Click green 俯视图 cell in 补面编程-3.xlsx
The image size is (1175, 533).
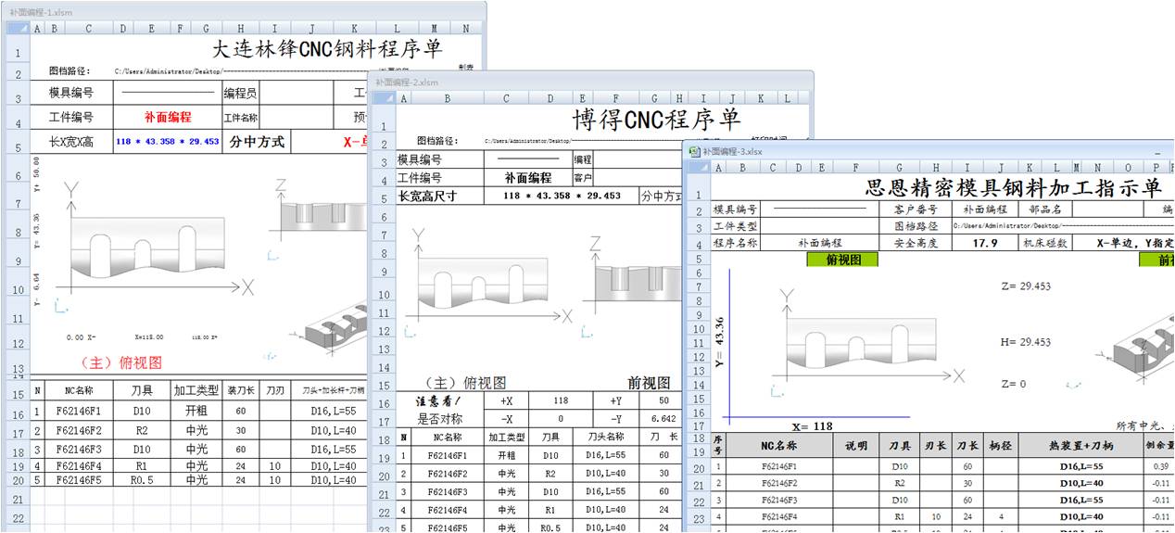click(x=842, y=260)
